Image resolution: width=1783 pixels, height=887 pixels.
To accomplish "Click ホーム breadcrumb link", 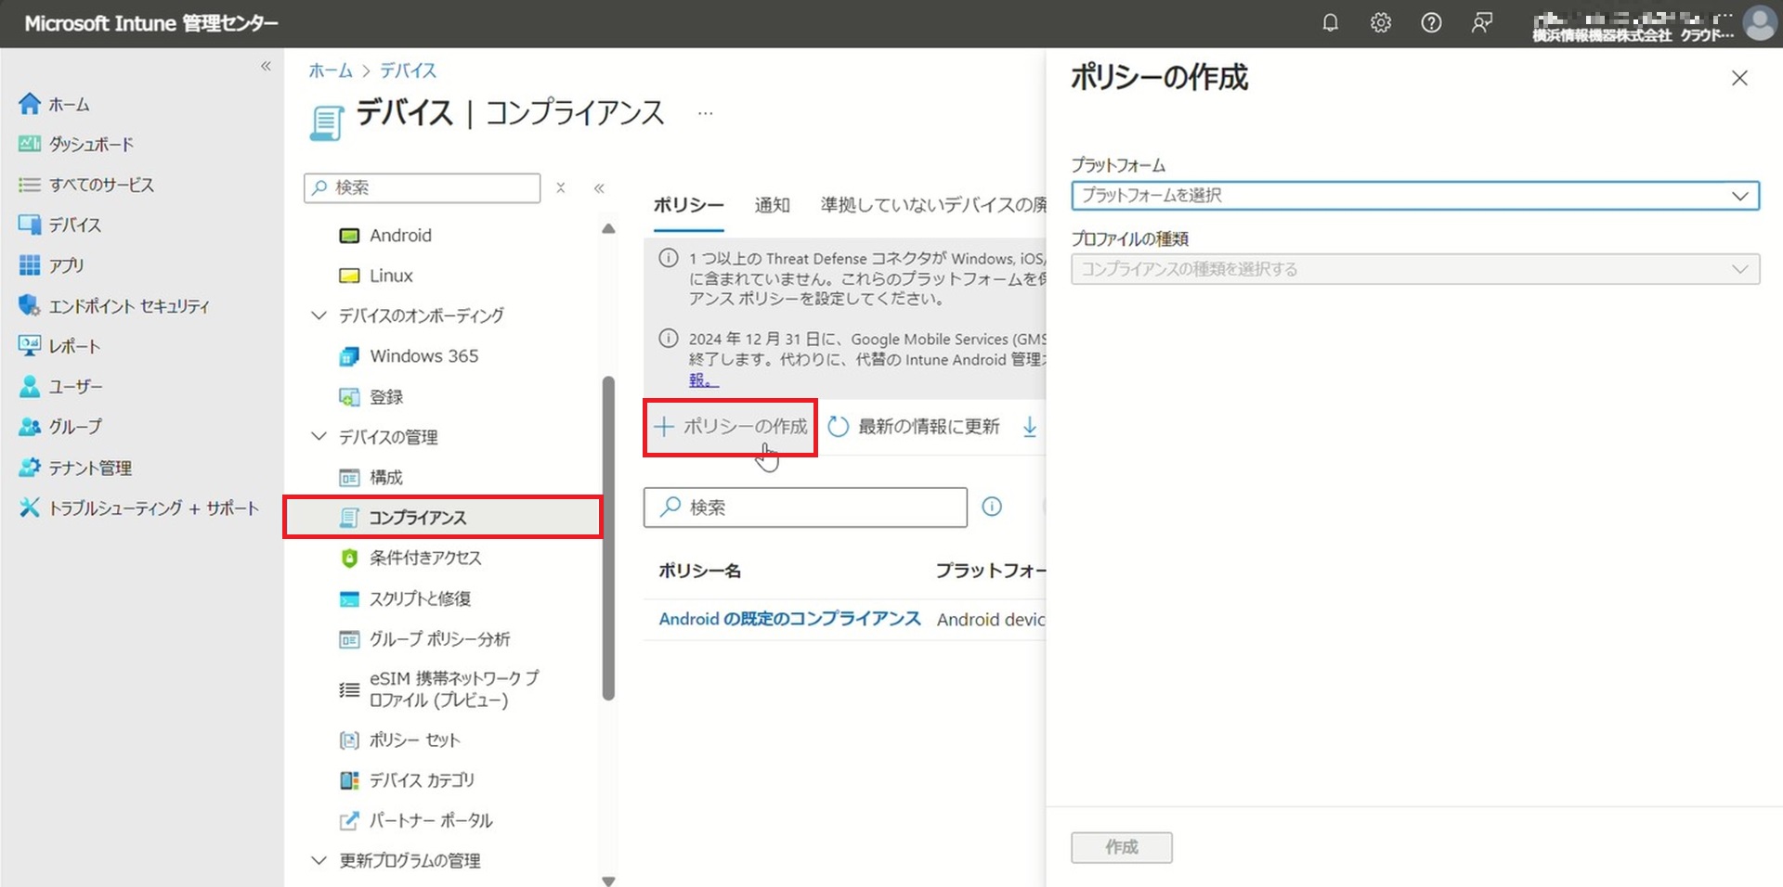I will pyautogui.click(x=331, y=71).
